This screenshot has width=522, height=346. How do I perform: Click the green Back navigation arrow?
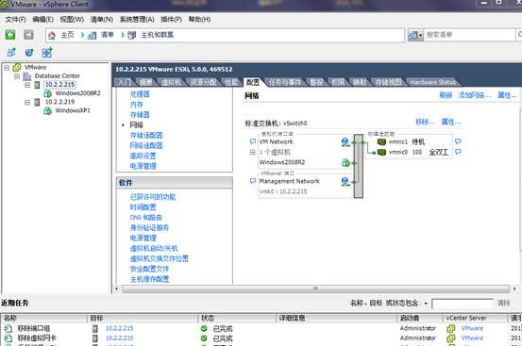tap(10, 35)
